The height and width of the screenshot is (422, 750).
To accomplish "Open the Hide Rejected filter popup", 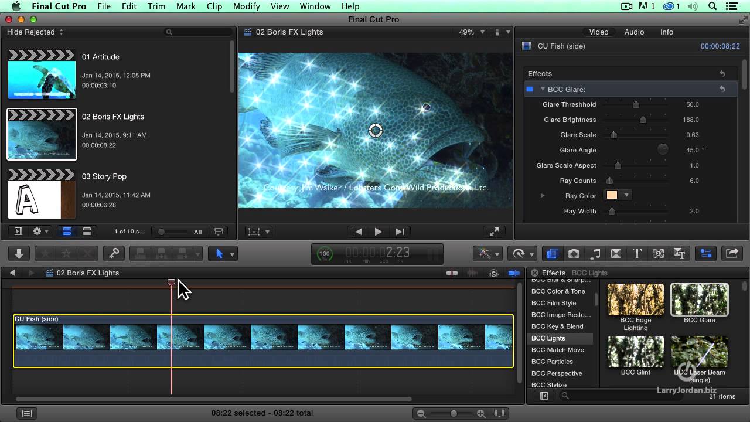I will pyautogui.click(x=35, y=32).
